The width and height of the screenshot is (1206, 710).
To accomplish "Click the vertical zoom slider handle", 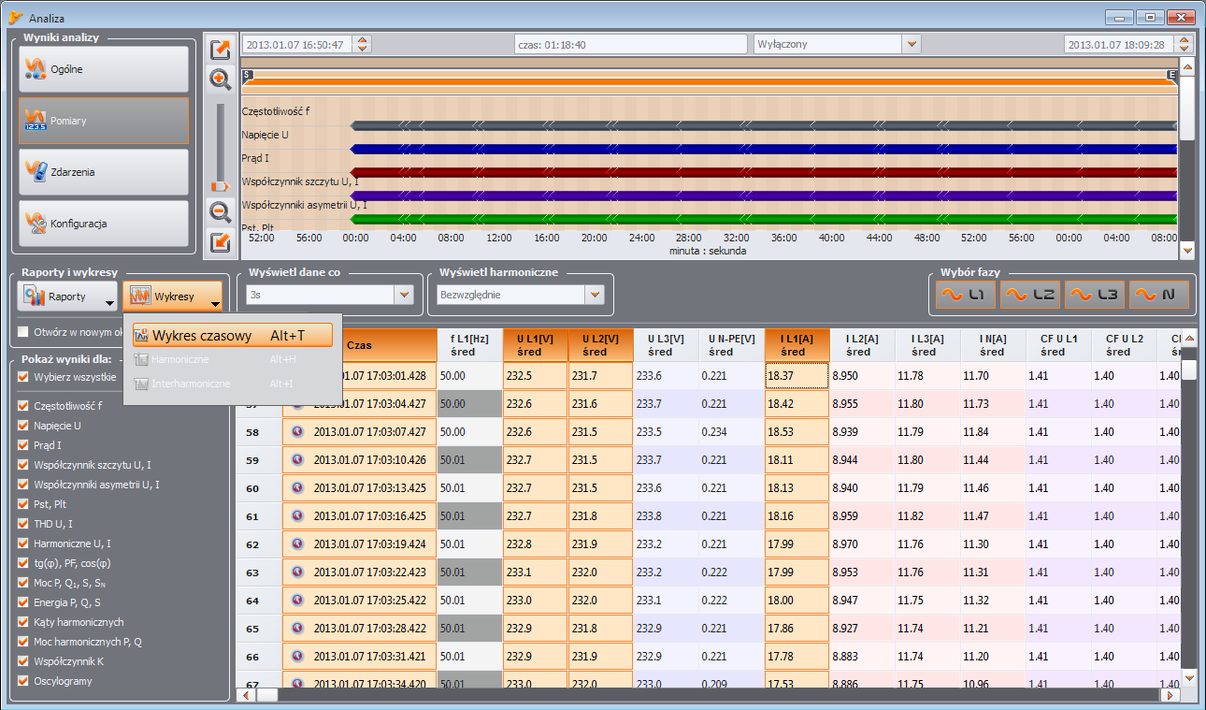I will pyautogui.click(x=221, y=186).
